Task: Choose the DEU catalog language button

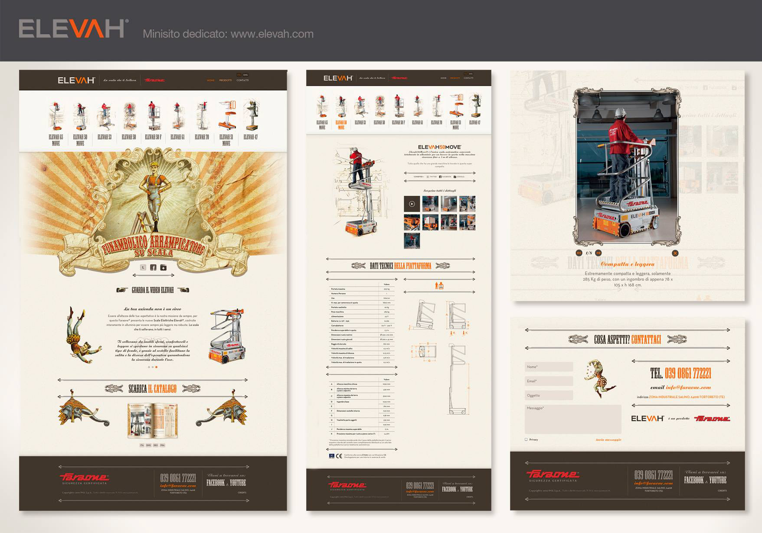Action: 155,445
